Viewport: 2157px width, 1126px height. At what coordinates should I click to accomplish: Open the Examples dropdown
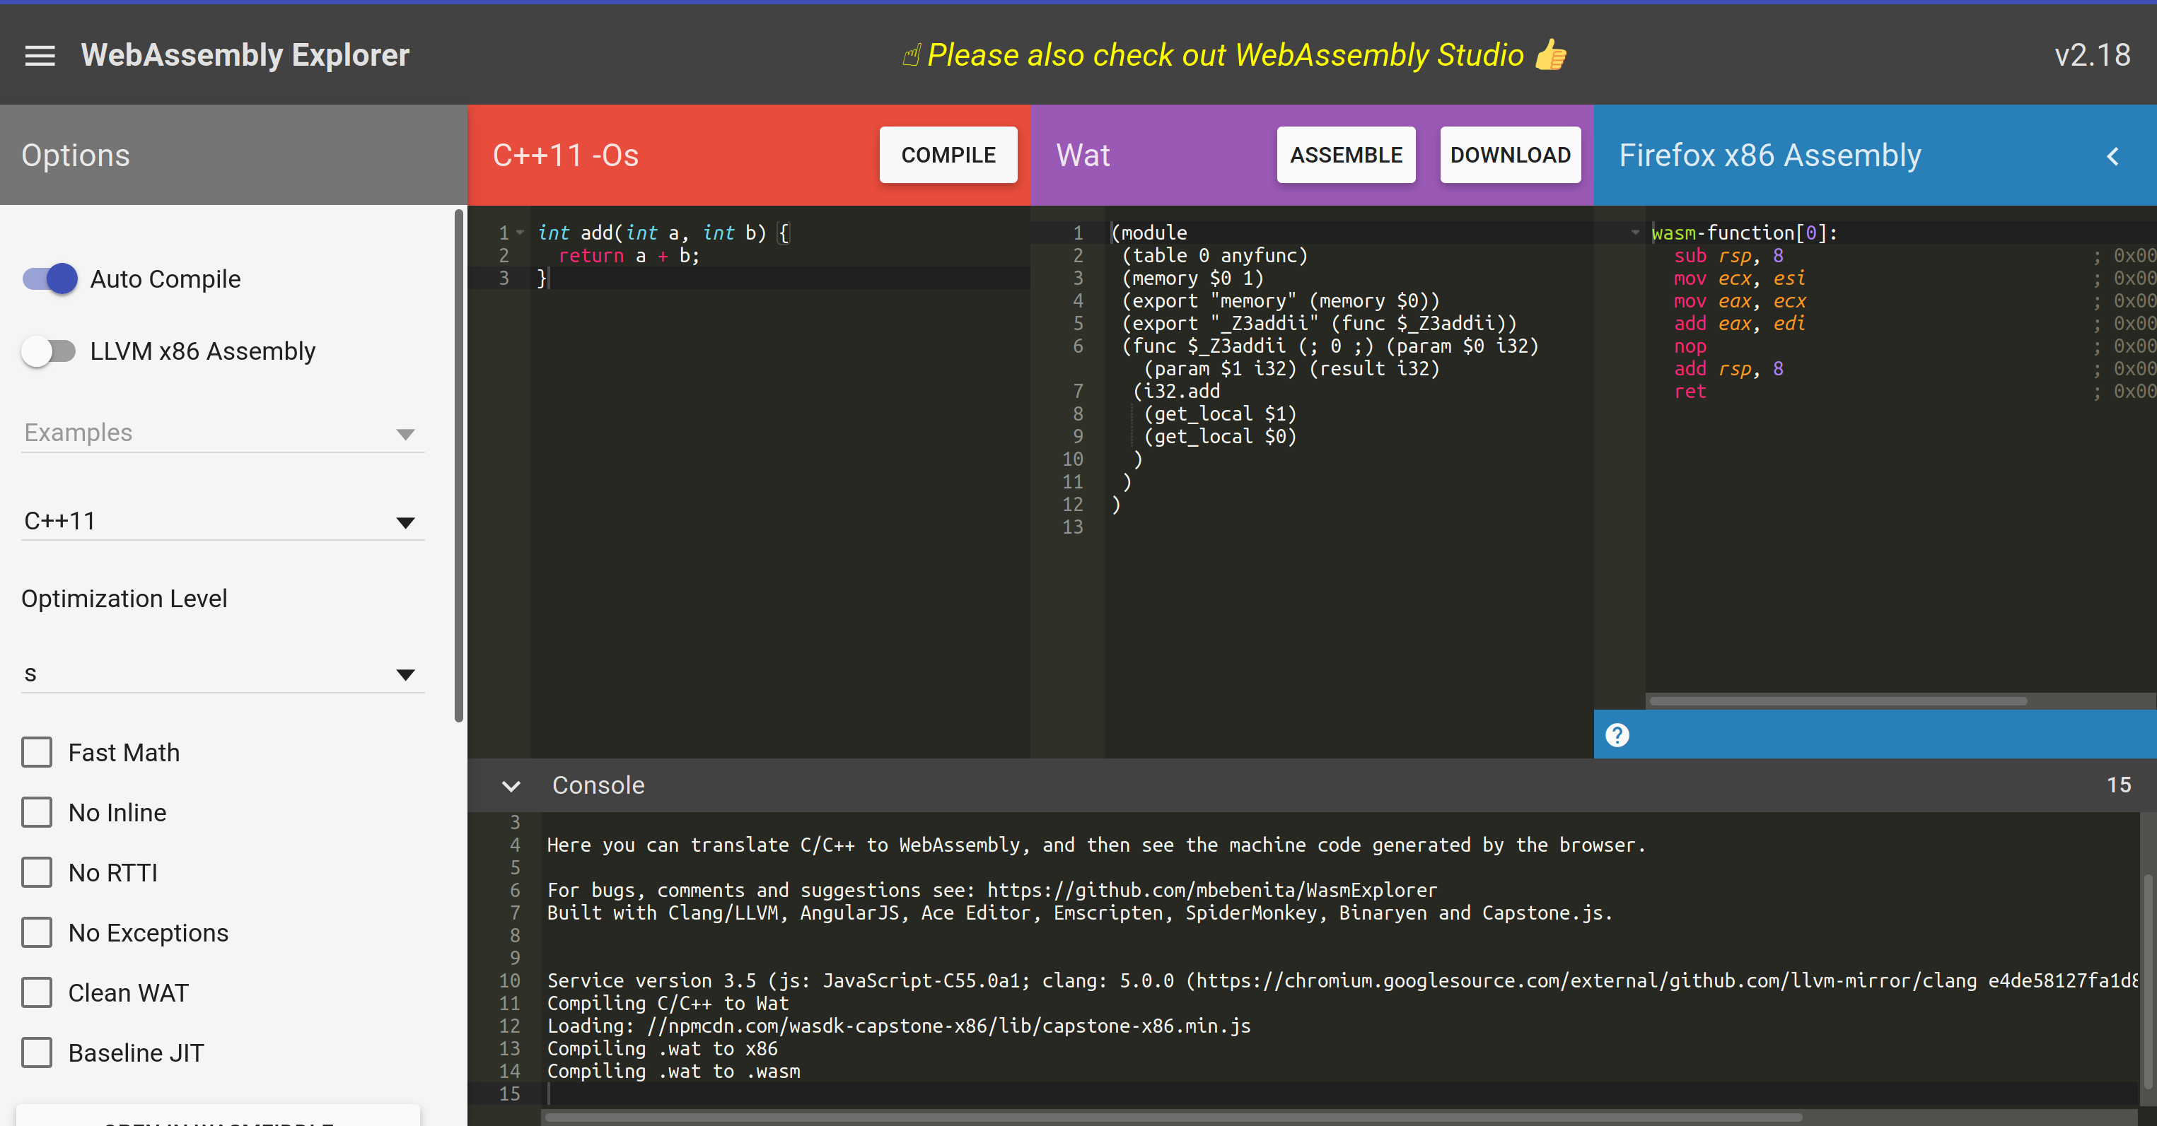[x=222, y=433]
